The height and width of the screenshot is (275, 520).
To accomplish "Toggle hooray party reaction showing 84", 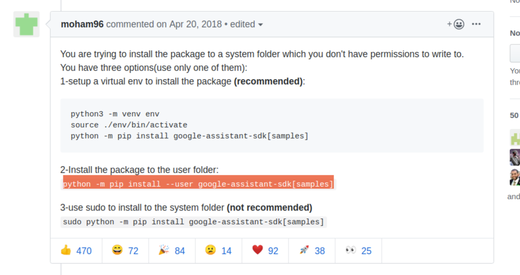I will pyautogui.click(x=172, y=250).
